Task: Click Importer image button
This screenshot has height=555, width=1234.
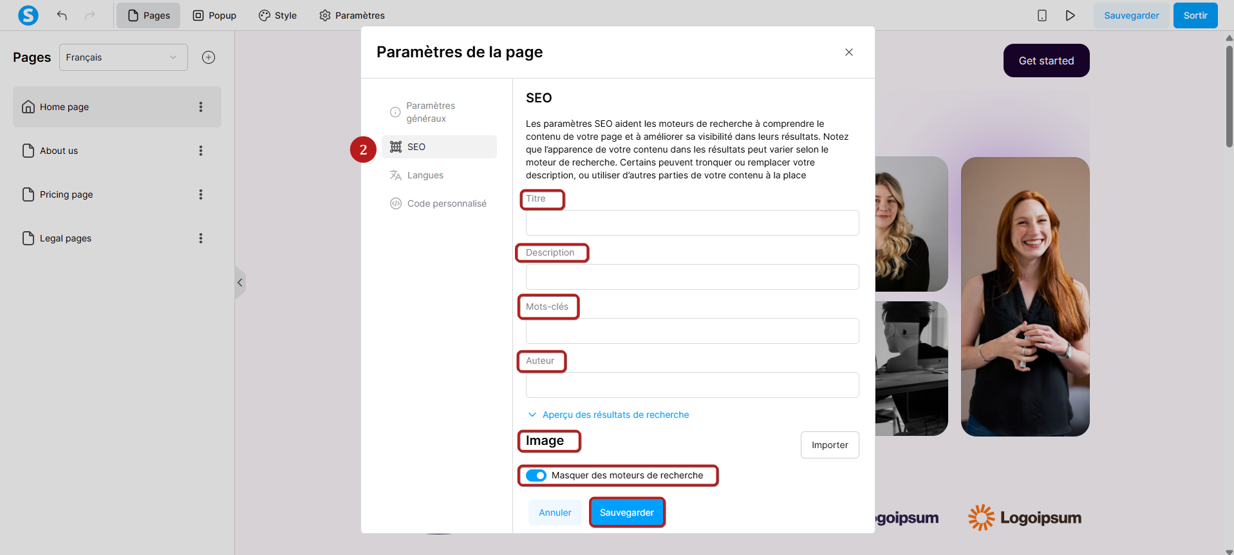Action: pyautogui.click(x=830, y=445)
